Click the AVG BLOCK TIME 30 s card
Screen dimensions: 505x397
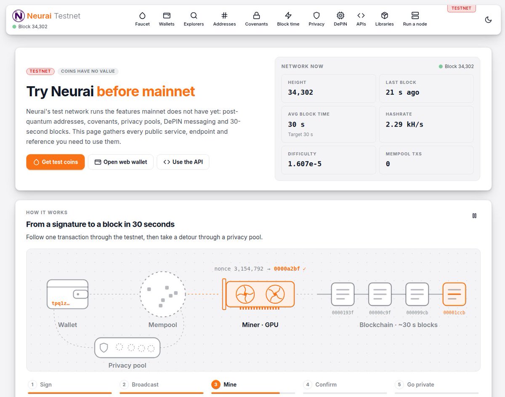330,124
